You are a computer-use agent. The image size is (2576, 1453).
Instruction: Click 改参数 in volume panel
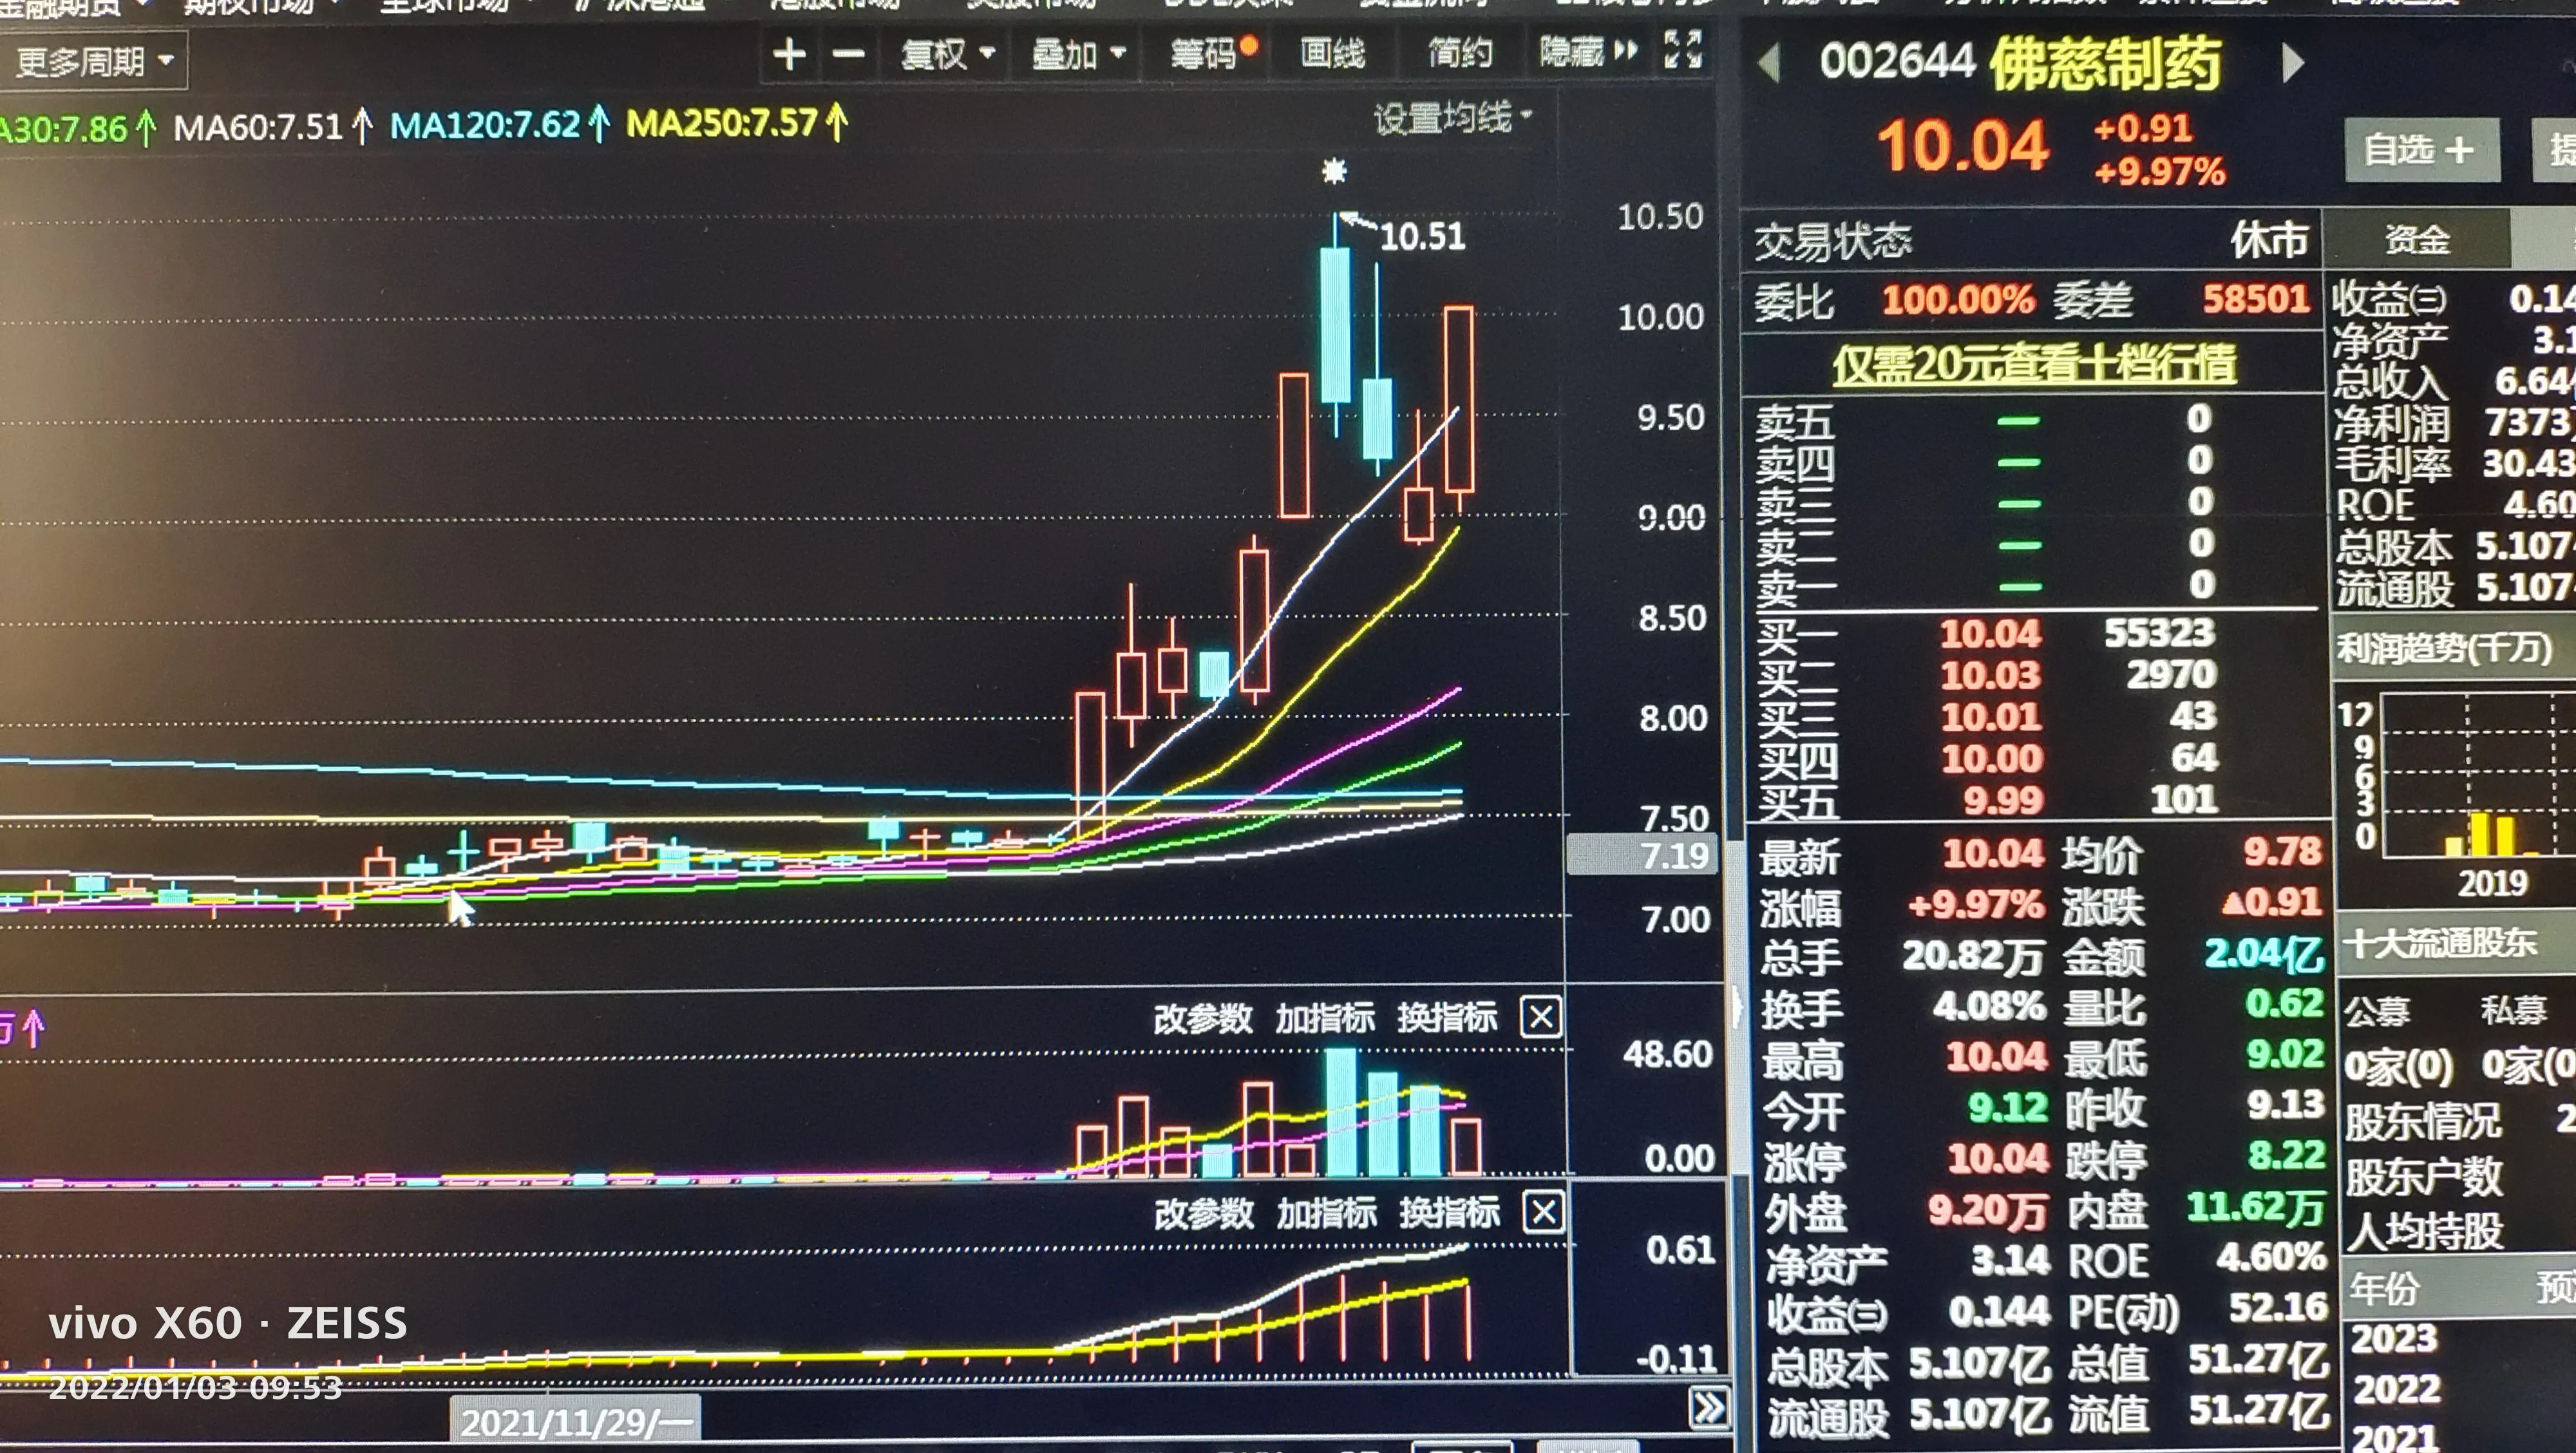pyautogui.click(x=1202, y=1018)
